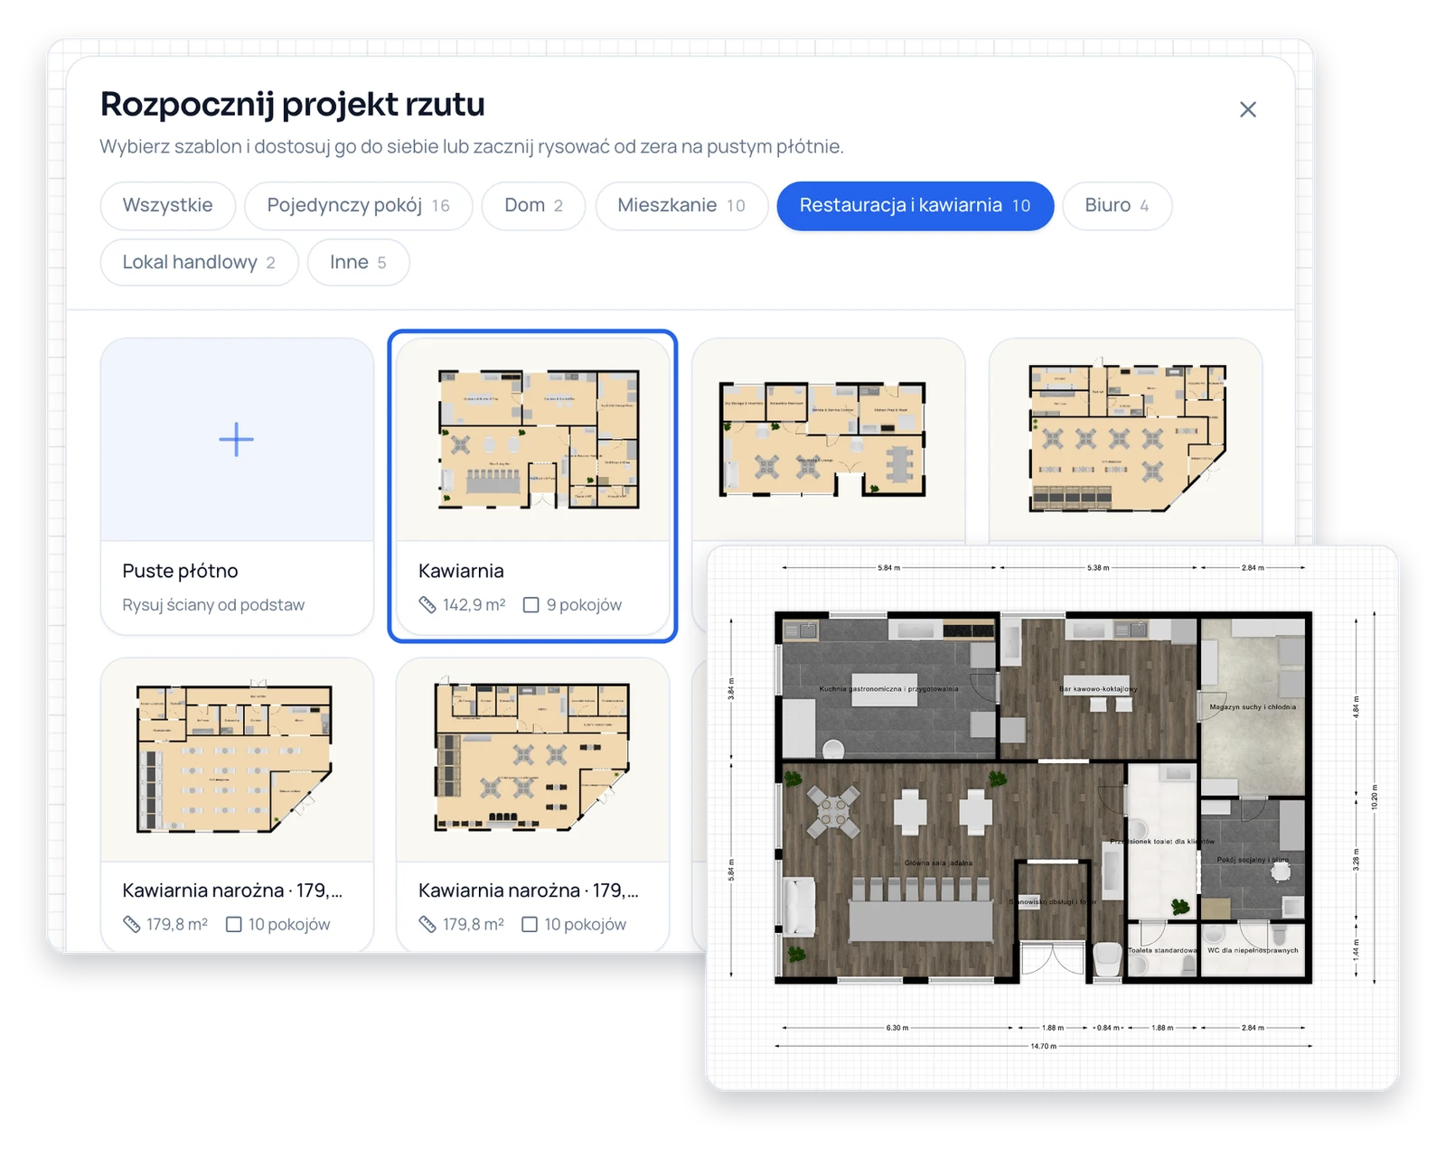Viewport: 1446px width, 1156px height.
Task: Open the Kawiarnia template thumbnail
Action: click(533, 440)
